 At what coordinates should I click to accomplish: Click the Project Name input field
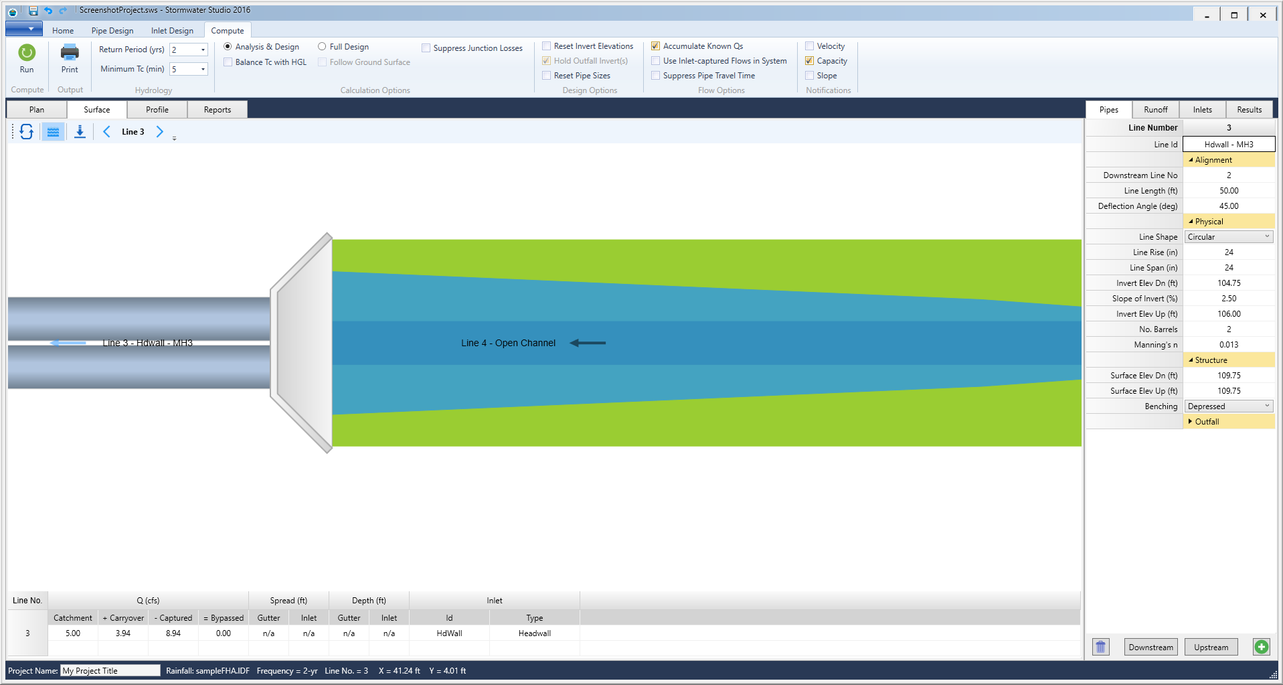click(109, 670)
